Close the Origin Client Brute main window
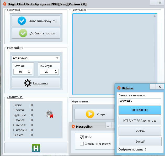Viewport: 165px width, 156px height. pos(160,3)
